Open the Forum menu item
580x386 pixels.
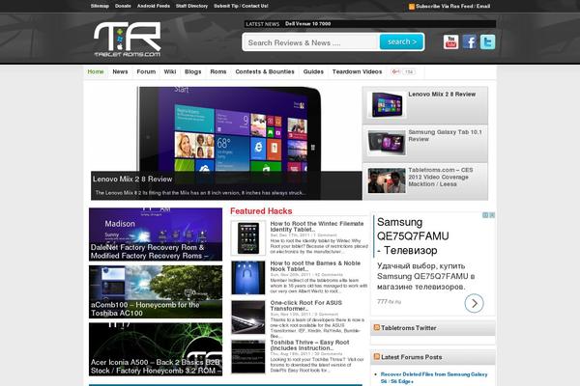(146, 71)
